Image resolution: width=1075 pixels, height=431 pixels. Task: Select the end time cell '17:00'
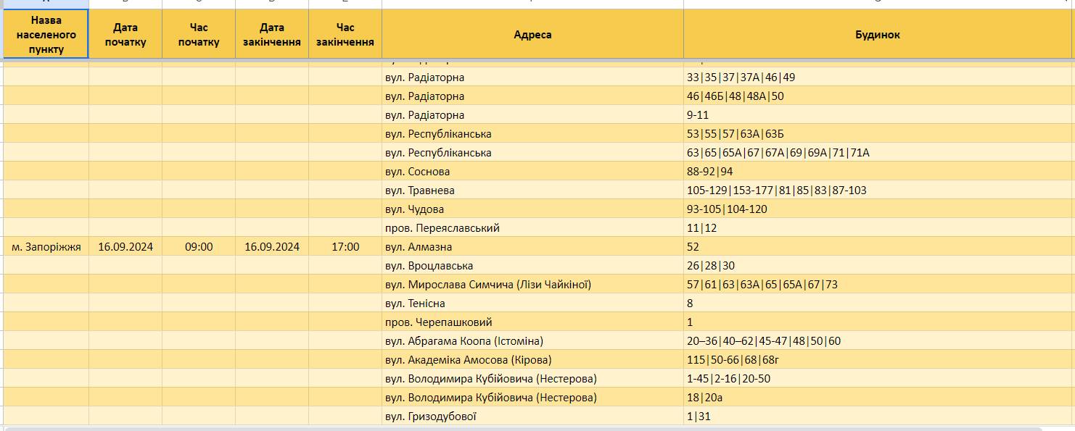(345, 247)
